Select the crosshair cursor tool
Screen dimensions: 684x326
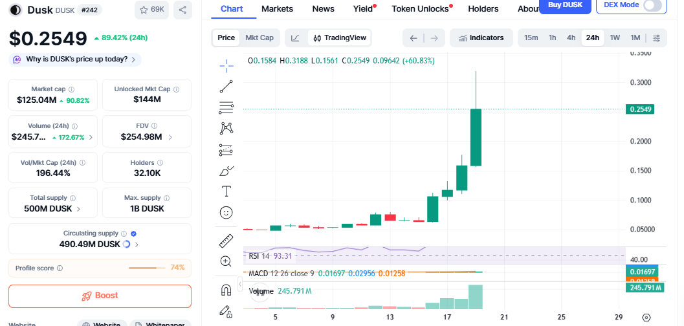[x=226, y=65]
